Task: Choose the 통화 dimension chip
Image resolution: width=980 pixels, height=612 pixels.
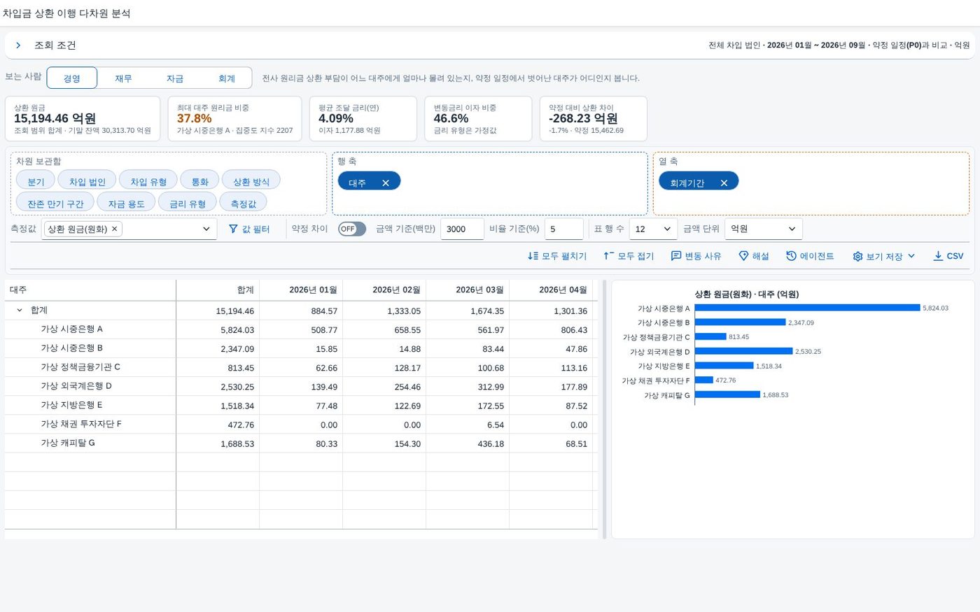Action: (x=200, y=181)
